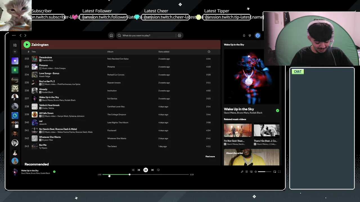Open the play queue icon
The image size is (360, 202).
coord(247,172)
